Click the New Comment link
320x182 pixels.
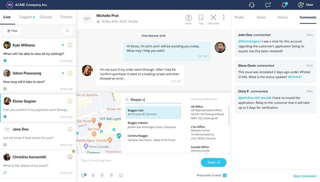coord(305,176)
